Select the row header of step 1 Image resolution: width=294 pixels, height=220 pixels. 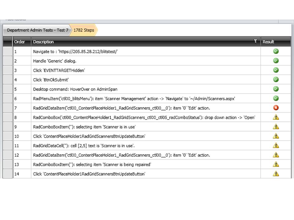[x=8, y=51]
